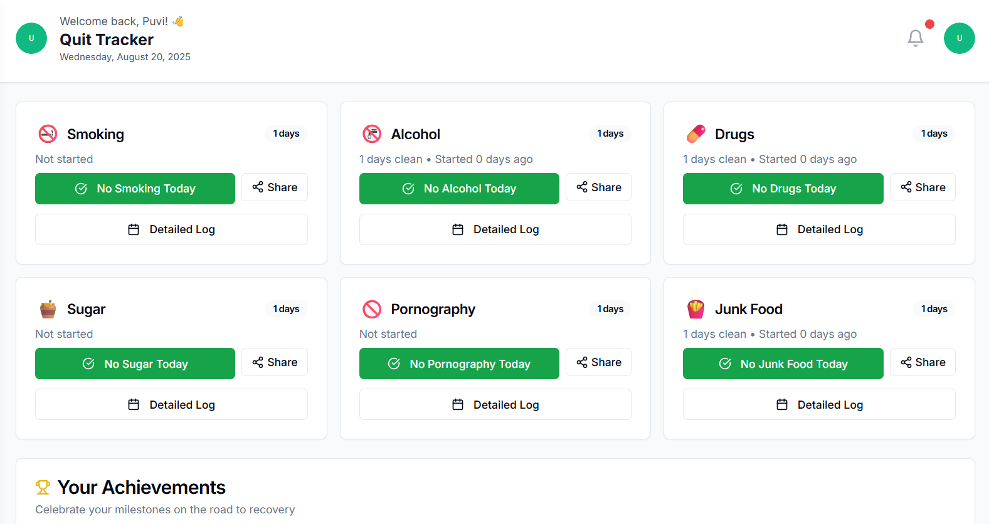Click the prohibited icon beside Pornography
Screen dimensions: 989x524
point(372,309)
